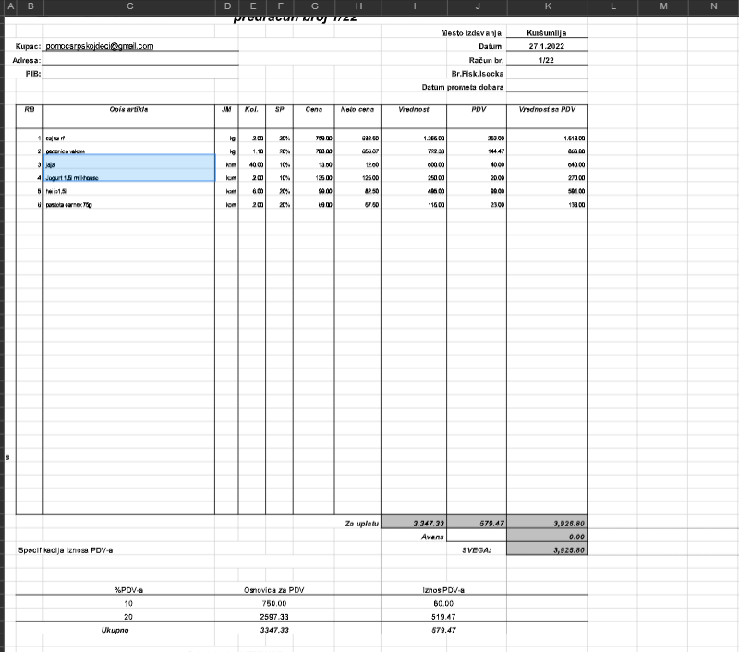Select column B header
This screenshot has height=652, width=739.
tap(30, 6)
